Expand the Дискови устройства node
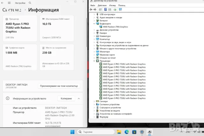This screenshot has width=204, height=136. pyautogui.click(x=94, y=30)
